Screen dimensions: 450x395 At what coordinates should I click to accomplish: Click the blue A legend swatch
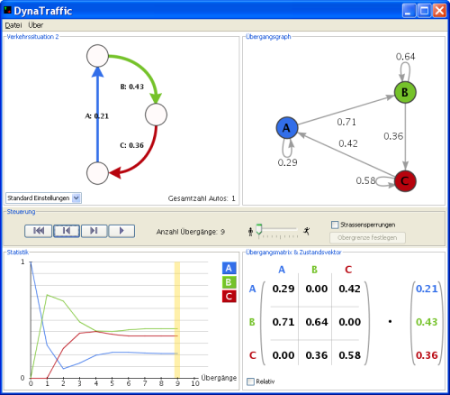tap(229, 268)
